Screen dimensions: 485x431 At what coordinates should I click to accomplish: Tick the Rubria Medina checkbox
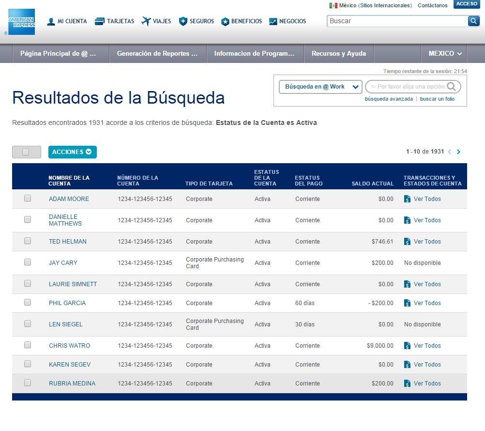pyautogui.click(x=28, y=383)
